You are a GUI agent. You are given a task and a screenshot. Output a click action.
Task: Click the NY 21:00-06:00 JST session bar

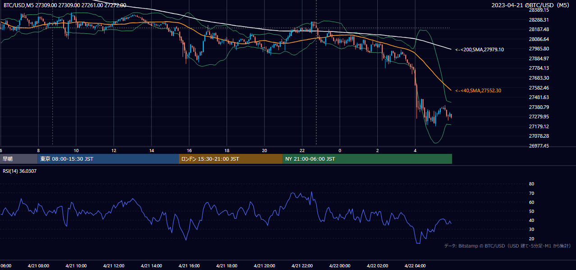point(367,159)
